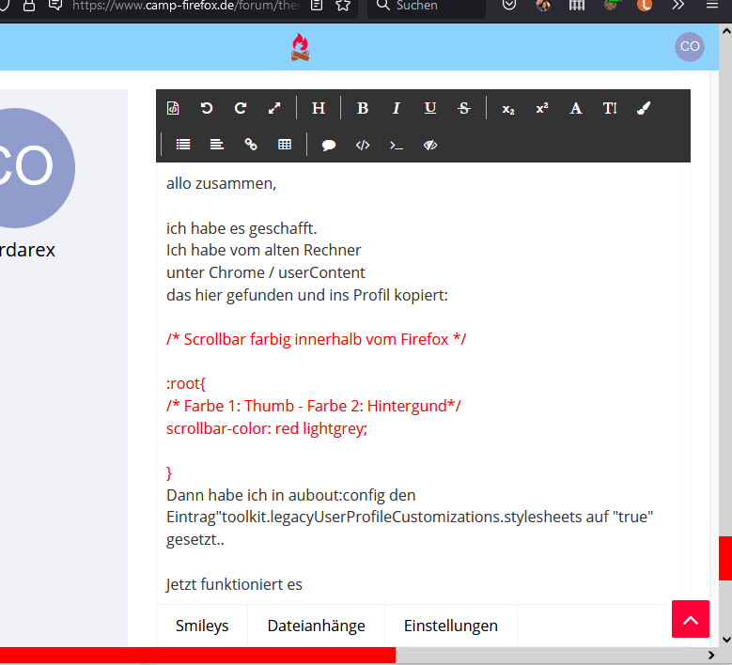
Task: Insert a link using chain icon
Action: coord(251,145)
